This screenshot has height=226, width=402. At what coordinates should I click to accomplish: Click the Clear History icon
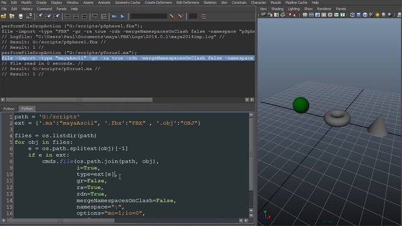click(x=40, y=16)
